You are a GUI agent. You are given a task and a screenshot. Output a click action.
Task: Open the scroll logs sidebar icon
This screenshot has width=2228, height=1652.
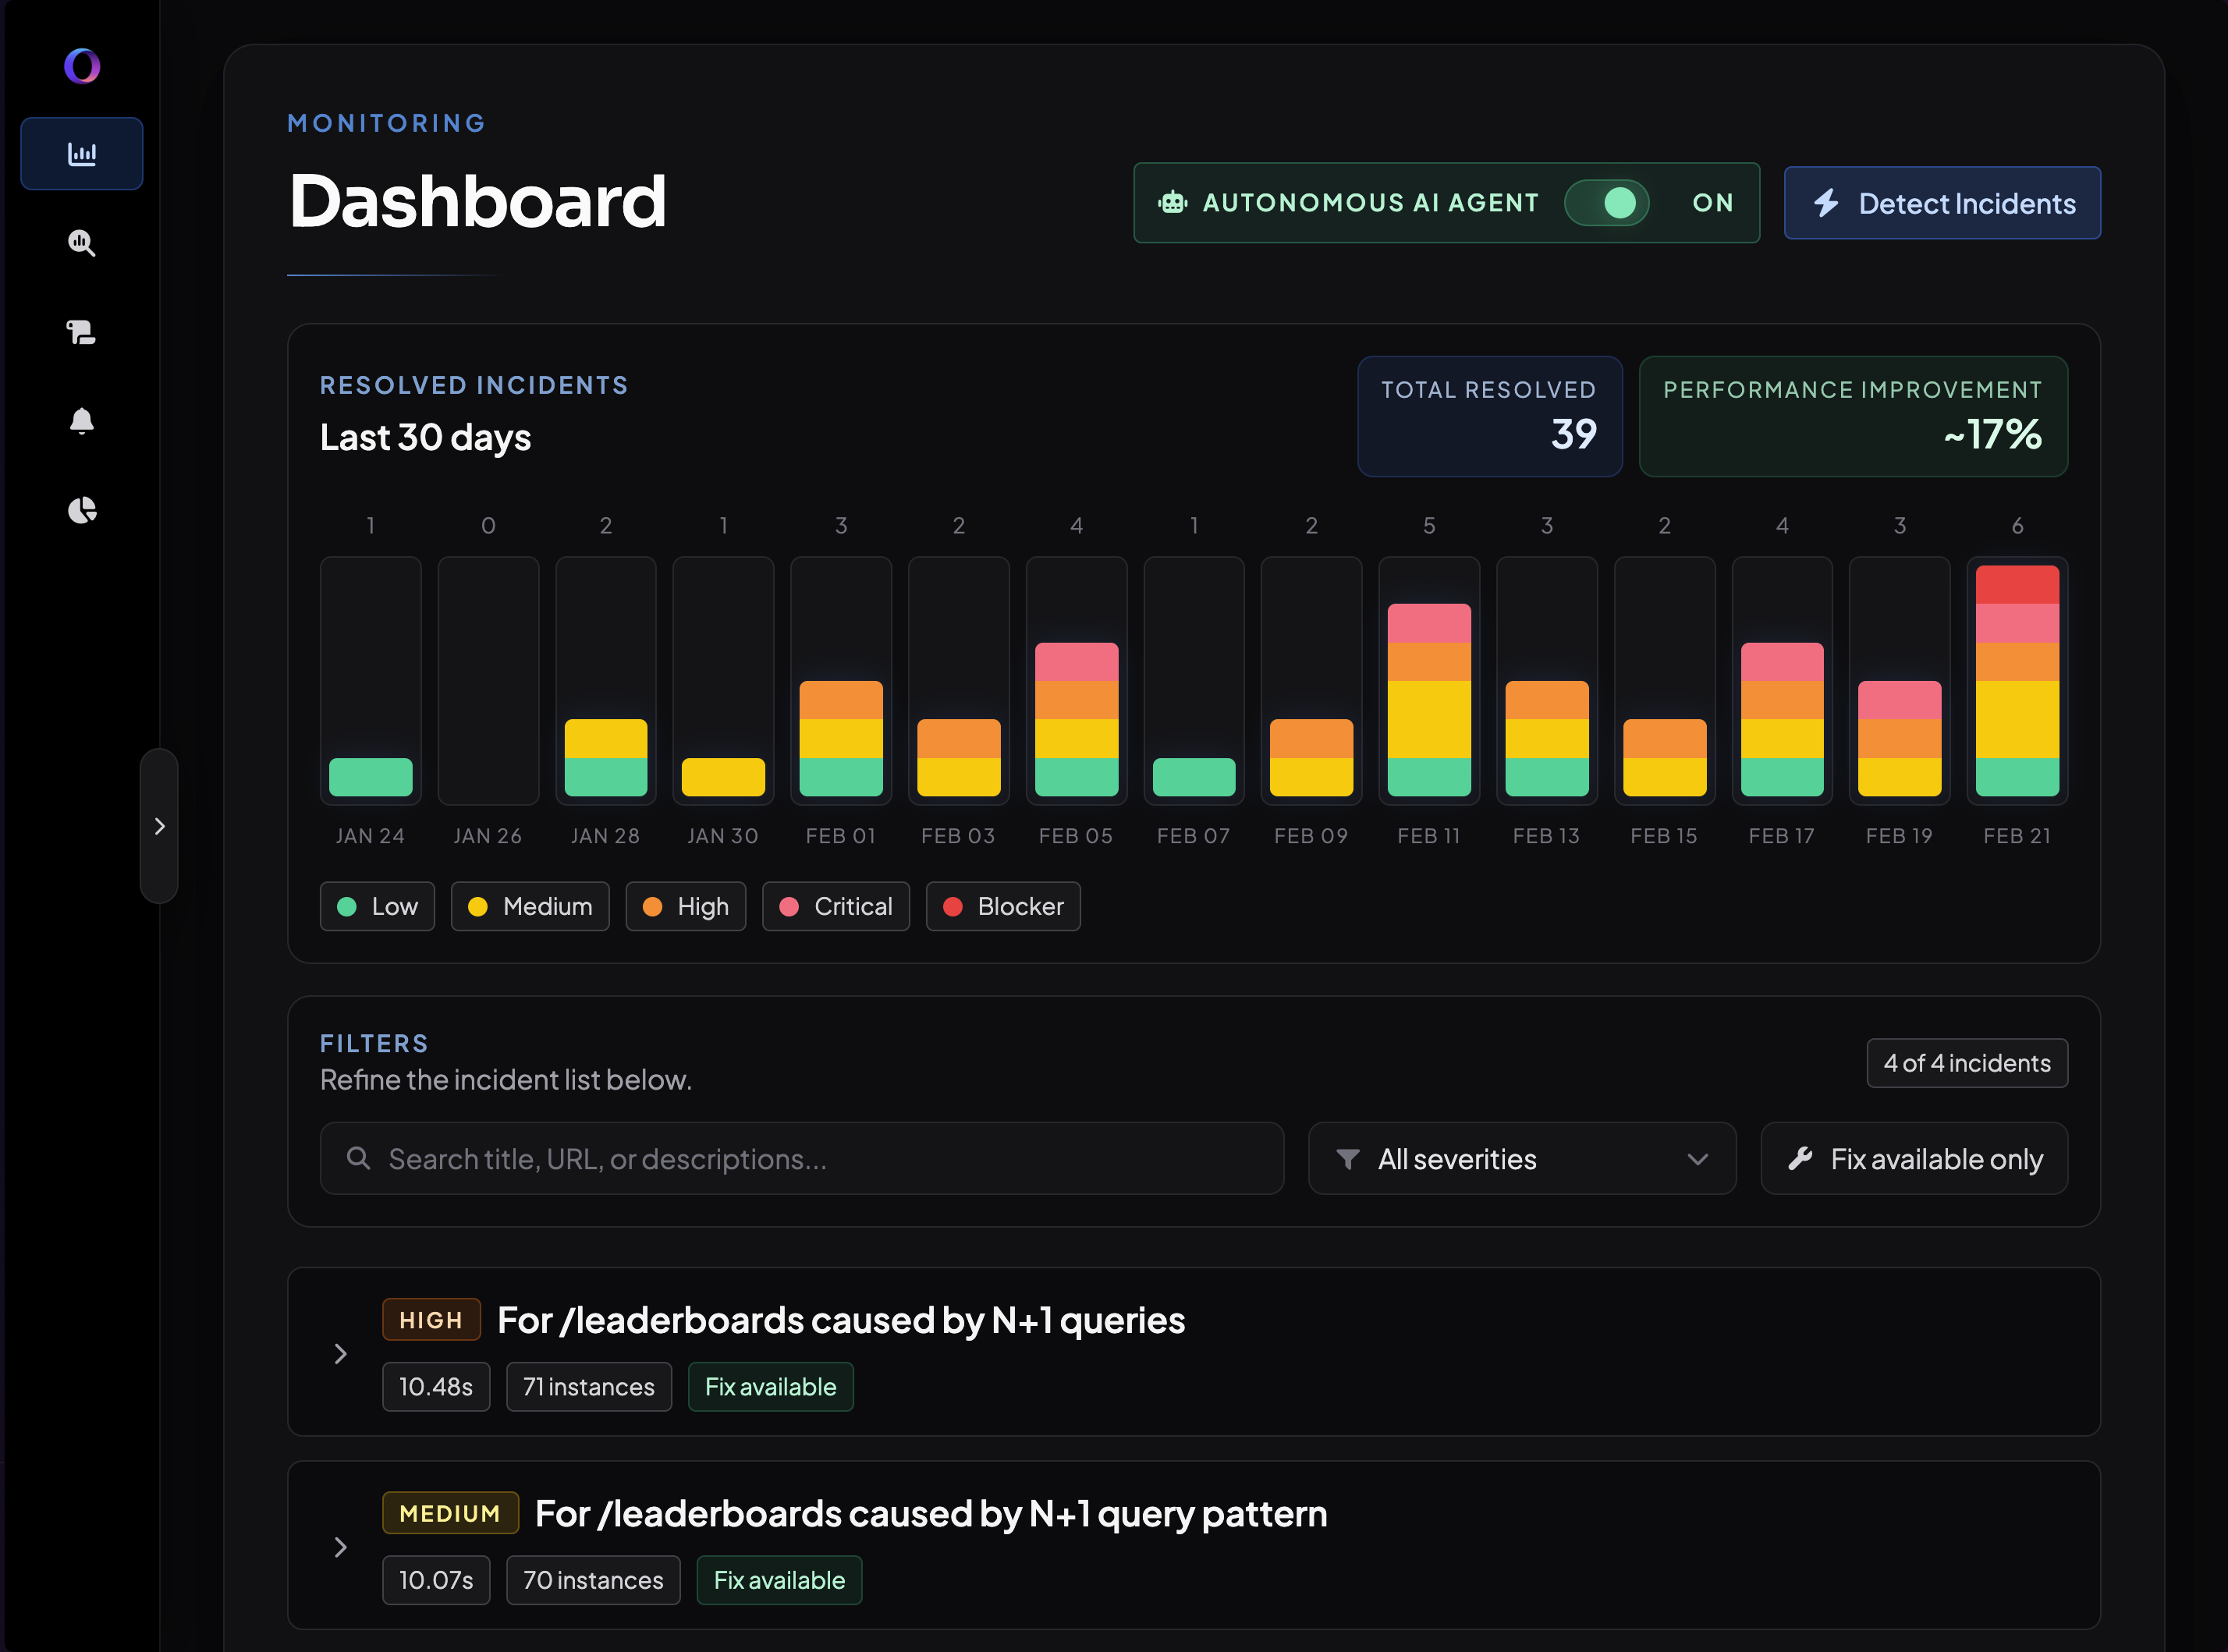[81, 332]
